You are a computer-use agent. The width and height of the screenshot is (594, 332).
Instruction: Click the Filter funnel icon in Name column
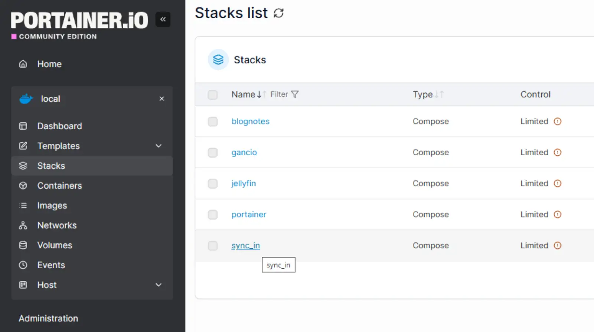(x=295, y=94)
